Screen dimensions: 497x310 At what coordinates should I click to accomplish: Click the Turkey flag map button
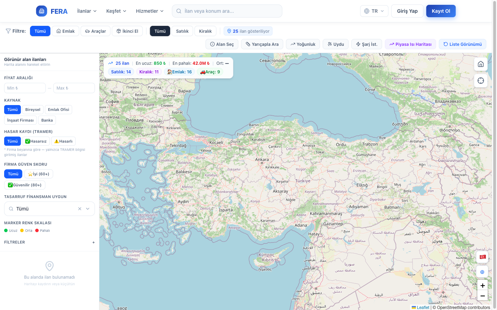483,257
